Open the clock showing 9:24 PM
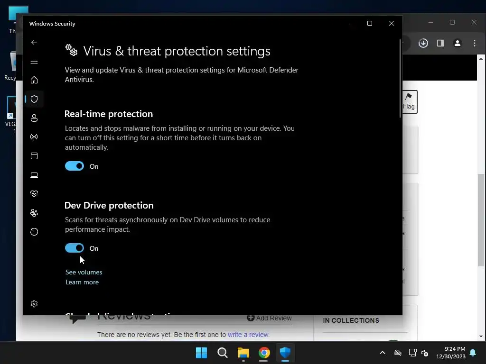The height and width of the screenshot is (364, 486). click(x=451, y=353)
